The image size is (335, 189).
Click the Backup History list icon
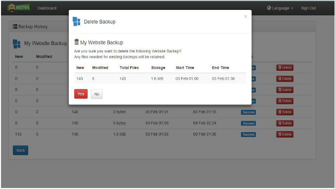pyautogui.click(x=15, y=27)
